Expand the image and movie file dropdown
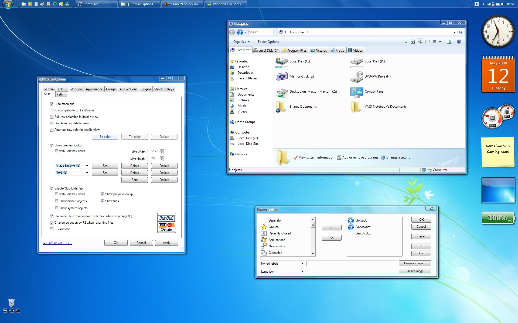Screen dimensions: 518x323 point(87,166)
